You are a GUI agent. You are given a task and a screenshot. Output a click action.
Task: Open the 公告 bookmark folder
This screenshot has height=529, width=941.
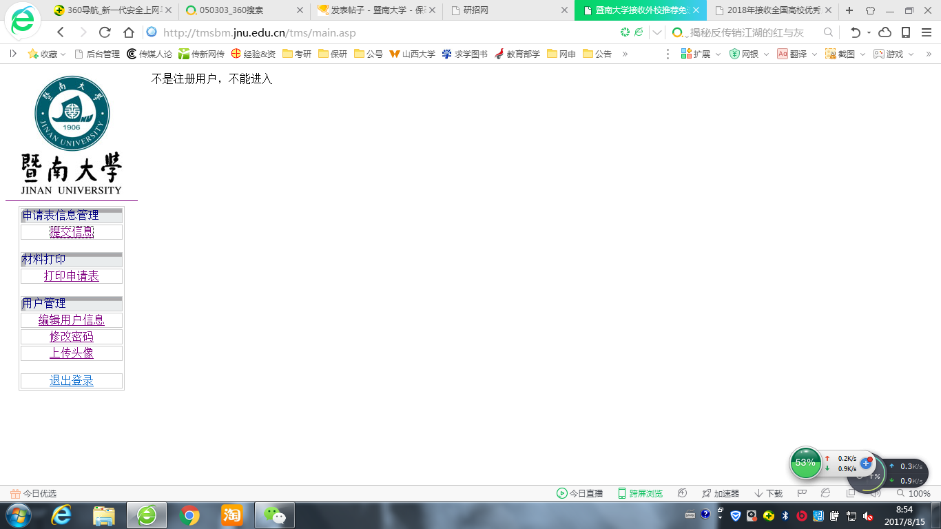pos(597,54)
